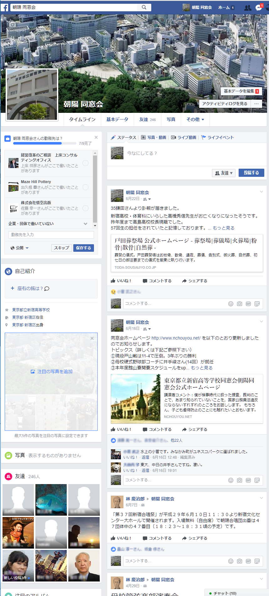This screenshot has width=269, height=596.
Task: Switch to the 基本データ tab
Action: 117,119
